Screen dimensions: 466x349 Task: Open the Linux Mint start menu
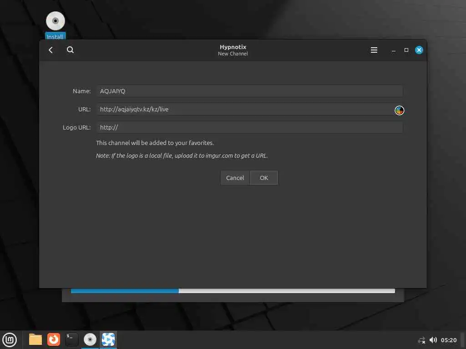(x=10, y=339)
